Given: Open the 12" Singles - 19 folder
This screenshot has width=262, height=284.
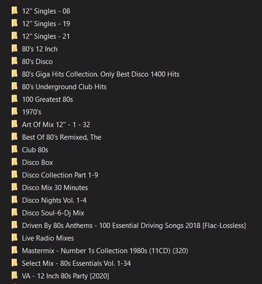Looking at the screenshot, I should pyautogui.click(x=46, y=24).
